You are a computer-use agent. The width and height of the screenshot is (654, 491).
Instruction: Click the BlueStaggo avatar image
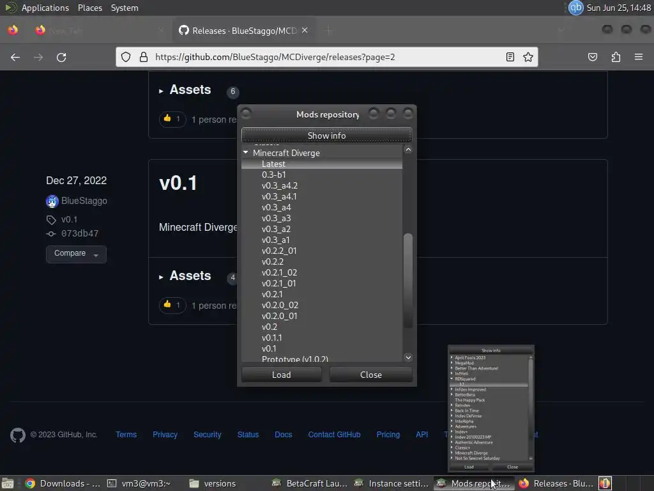coord(52,201)
